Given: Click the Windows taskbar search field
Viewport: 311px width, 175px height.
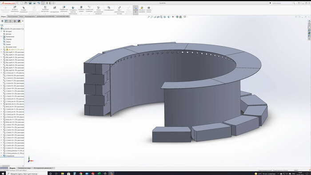Looking at the screenshot, I should coord(27,173).
